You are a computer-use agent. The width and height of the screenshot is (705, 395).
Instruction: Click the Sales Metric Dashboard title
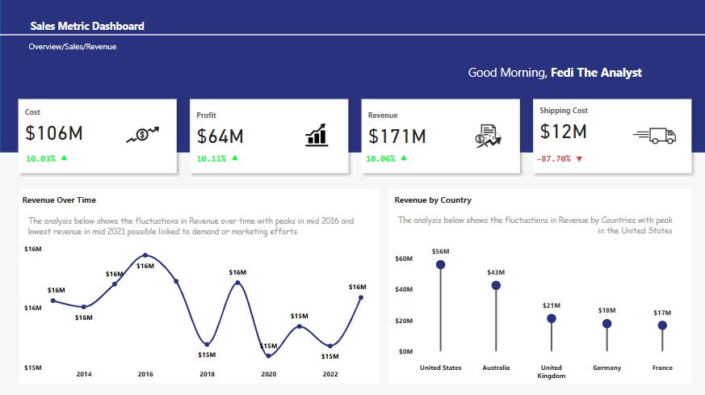tap(87, 26)
